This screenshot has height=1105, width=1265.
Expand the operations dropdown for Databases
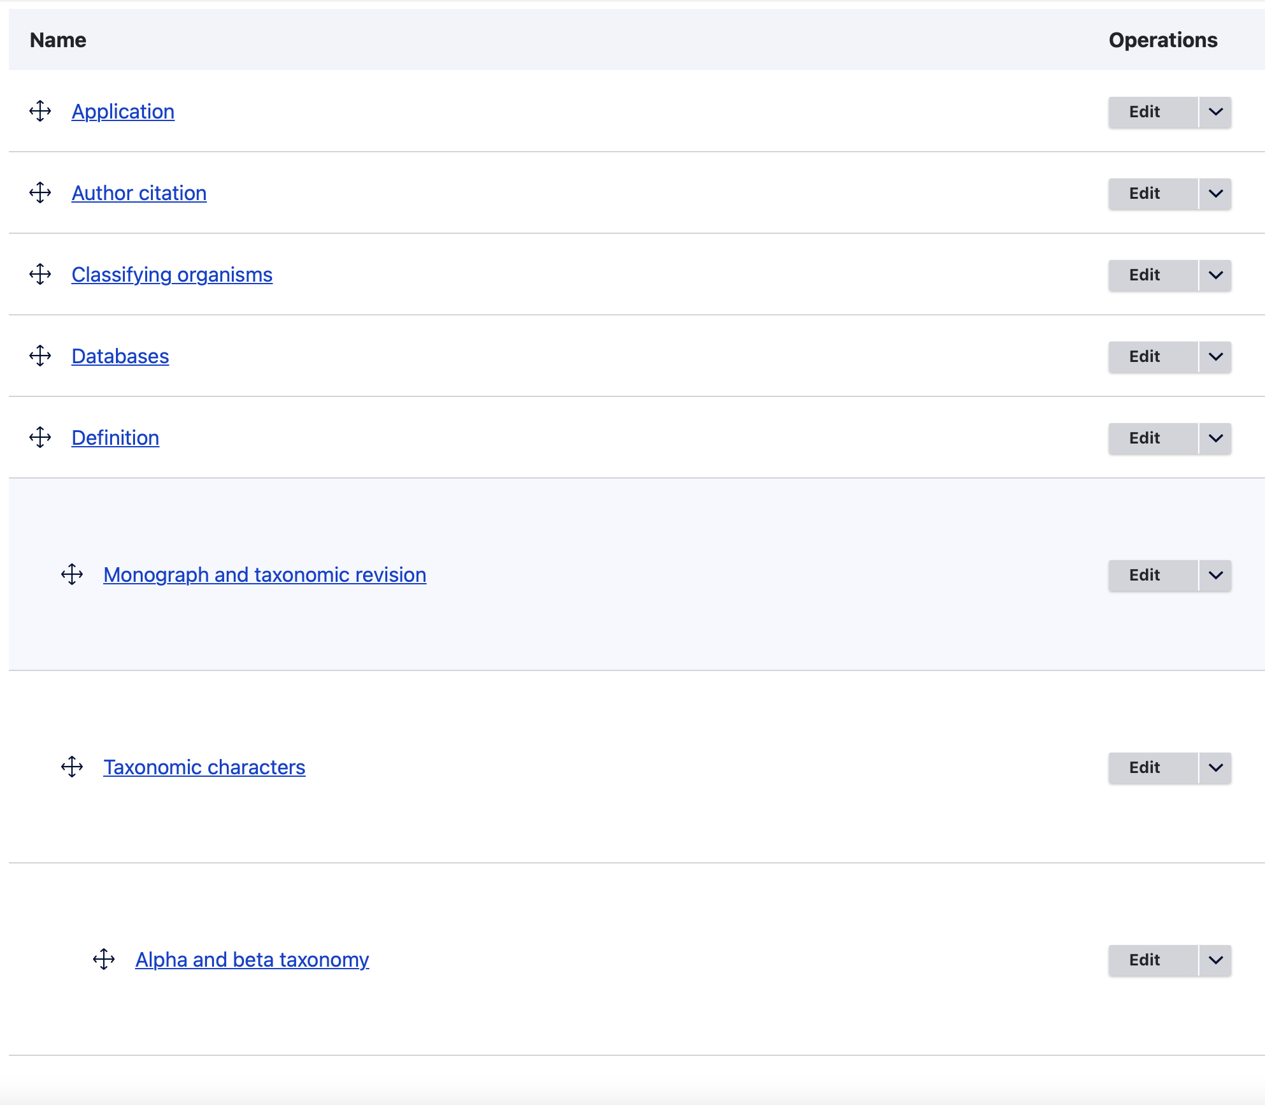click(1215, 357)
